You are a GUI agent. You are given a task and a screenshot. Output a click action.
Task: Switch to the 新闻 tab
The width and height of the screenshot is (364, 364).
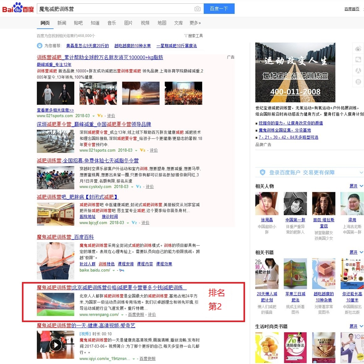coord(62,22)
